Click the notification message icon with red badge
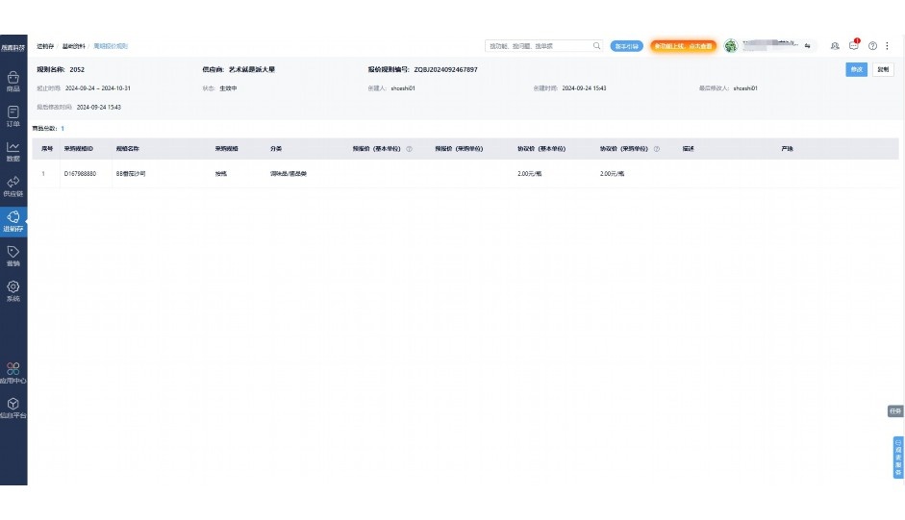This screenshot has height=520, width=905. 854,45
